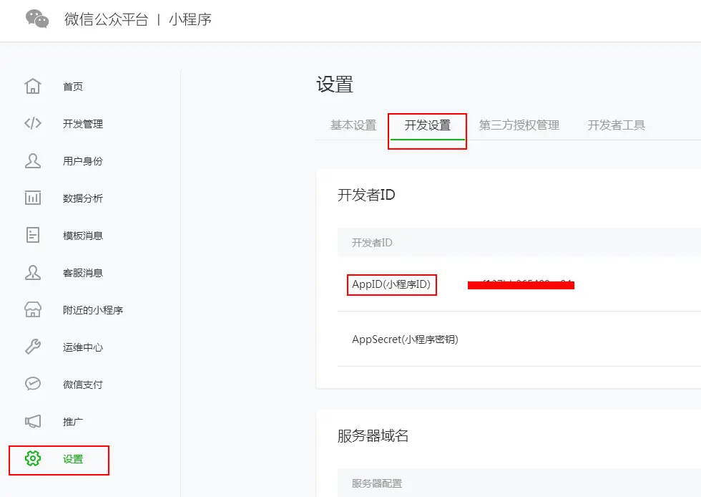Select 客服消息 in the sidebar
Viewport: 701px width, 497px height.
point(83,273)
